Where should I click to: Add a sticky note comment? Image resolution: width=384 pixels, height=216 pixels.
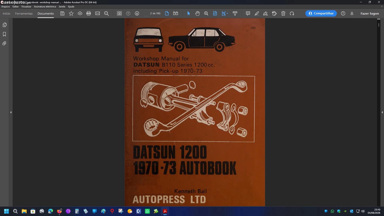248,13
